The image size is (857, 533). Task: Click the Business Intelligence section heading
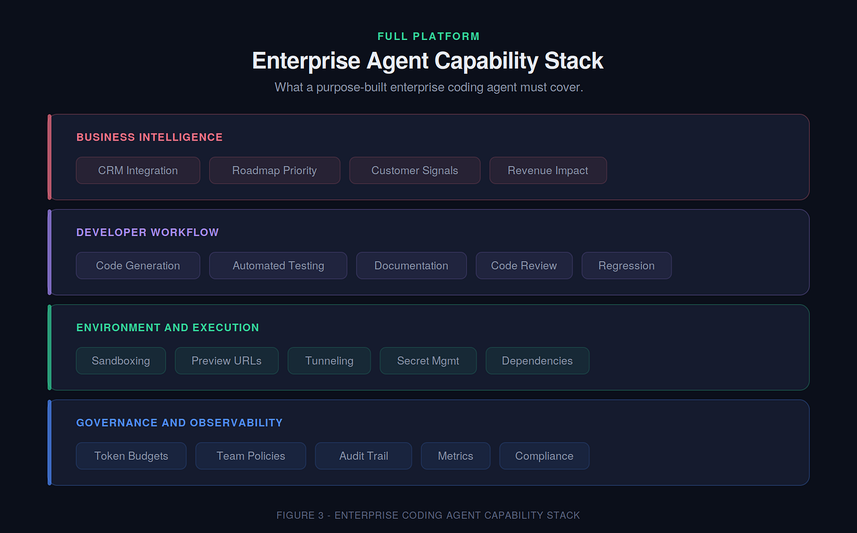point(150,137)
